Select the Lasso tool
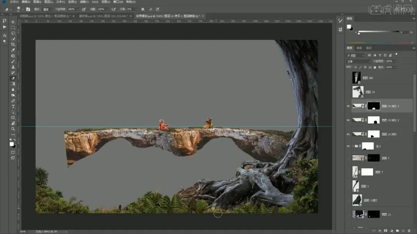The width and height of the screenshot is (417, 234). point(13,33)
